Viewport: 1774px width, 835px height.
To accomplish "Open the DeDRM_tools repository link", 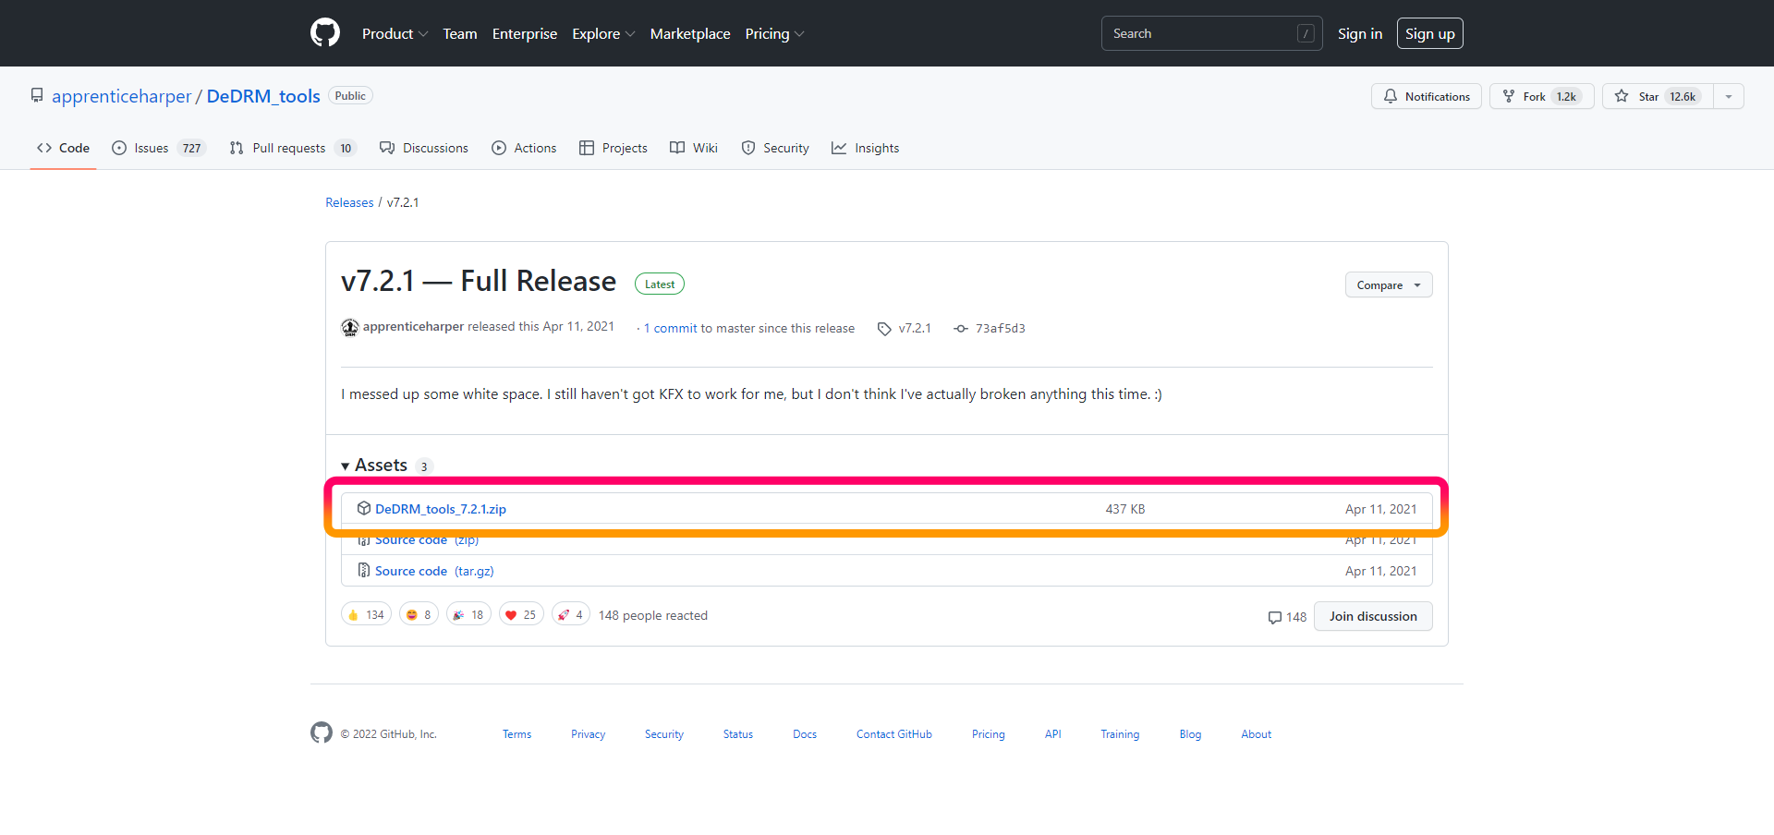I will point(263,96).
